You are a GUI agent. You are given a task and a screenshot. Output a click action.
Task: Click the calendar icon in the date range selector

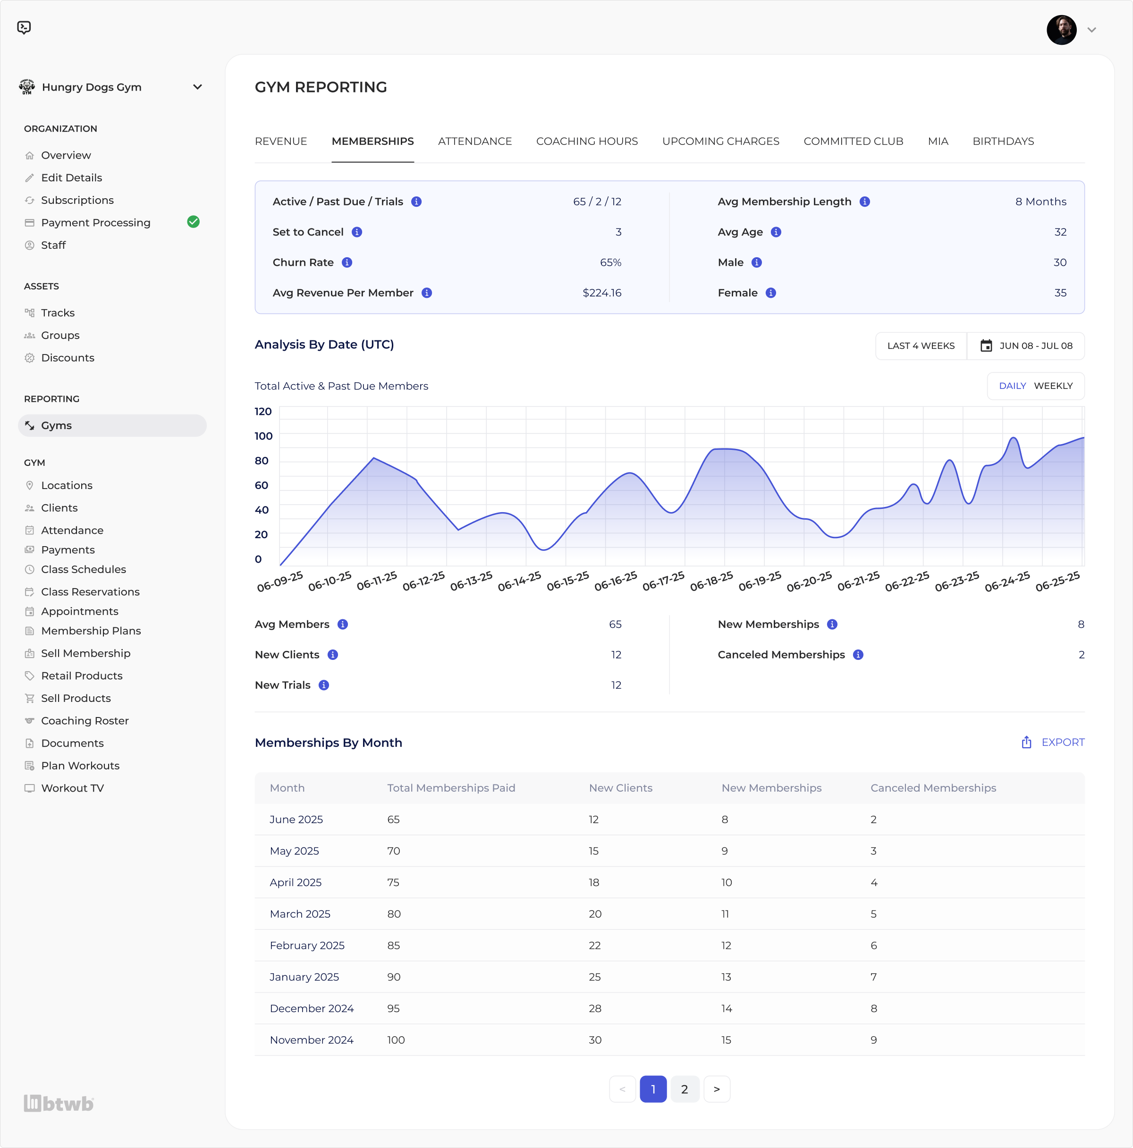point(986,345)
